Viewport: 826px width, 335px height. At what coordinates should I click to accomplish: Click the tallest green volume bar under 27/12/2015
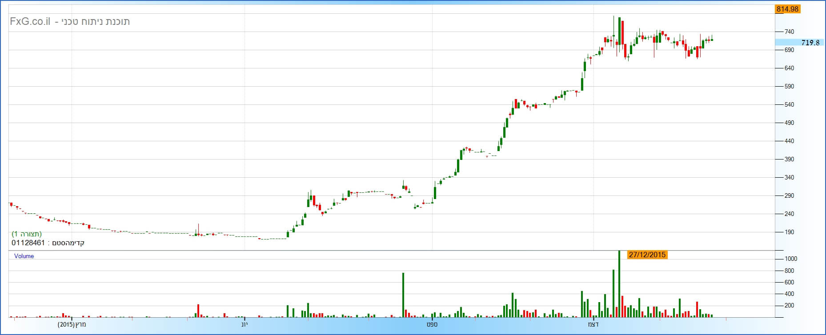click(x=619, y=284)
